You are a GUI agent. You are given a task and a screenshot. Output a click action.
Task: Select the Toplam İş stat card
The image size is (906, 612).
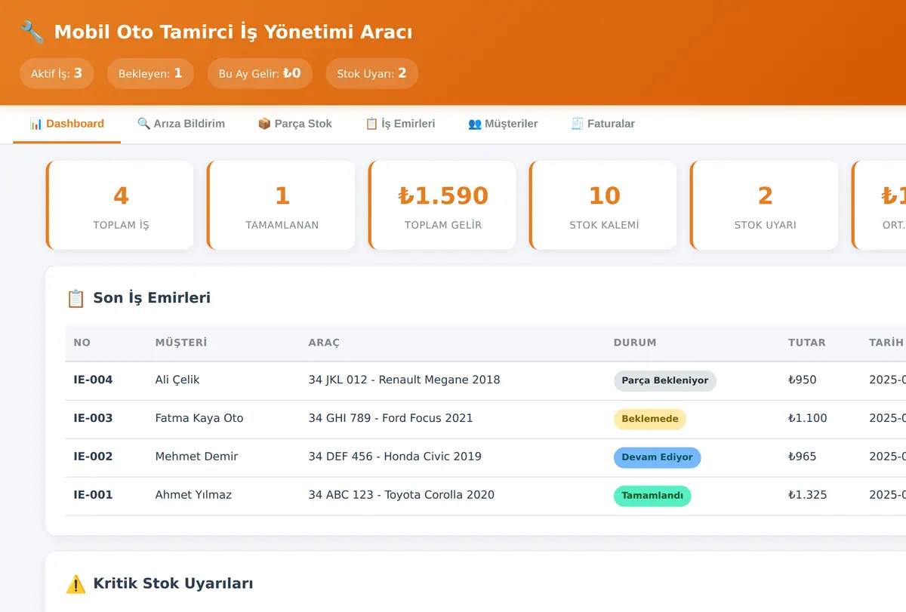(x=120, y=205)
